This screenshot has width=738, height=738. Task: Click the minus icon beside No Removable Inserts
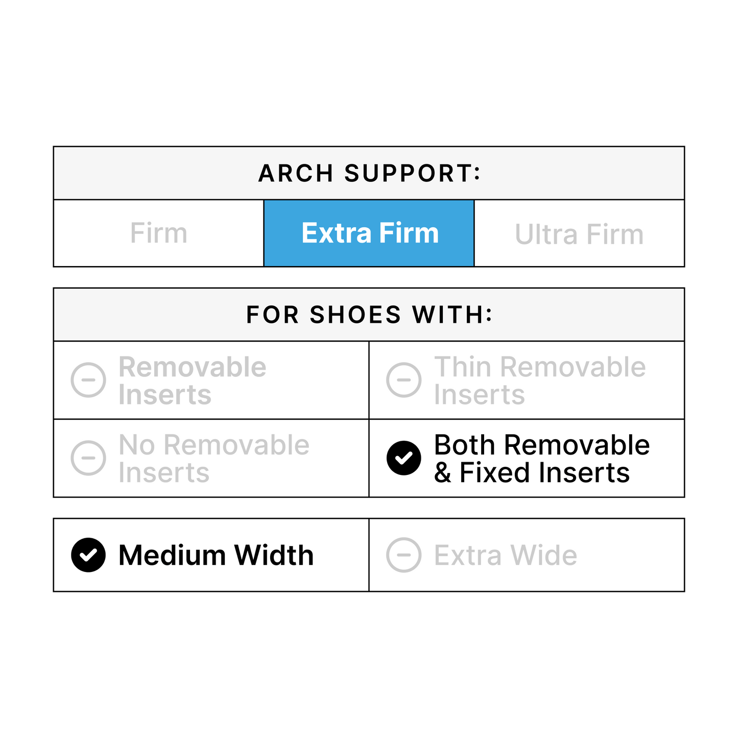pyautogui.click(x=88, y=458)
